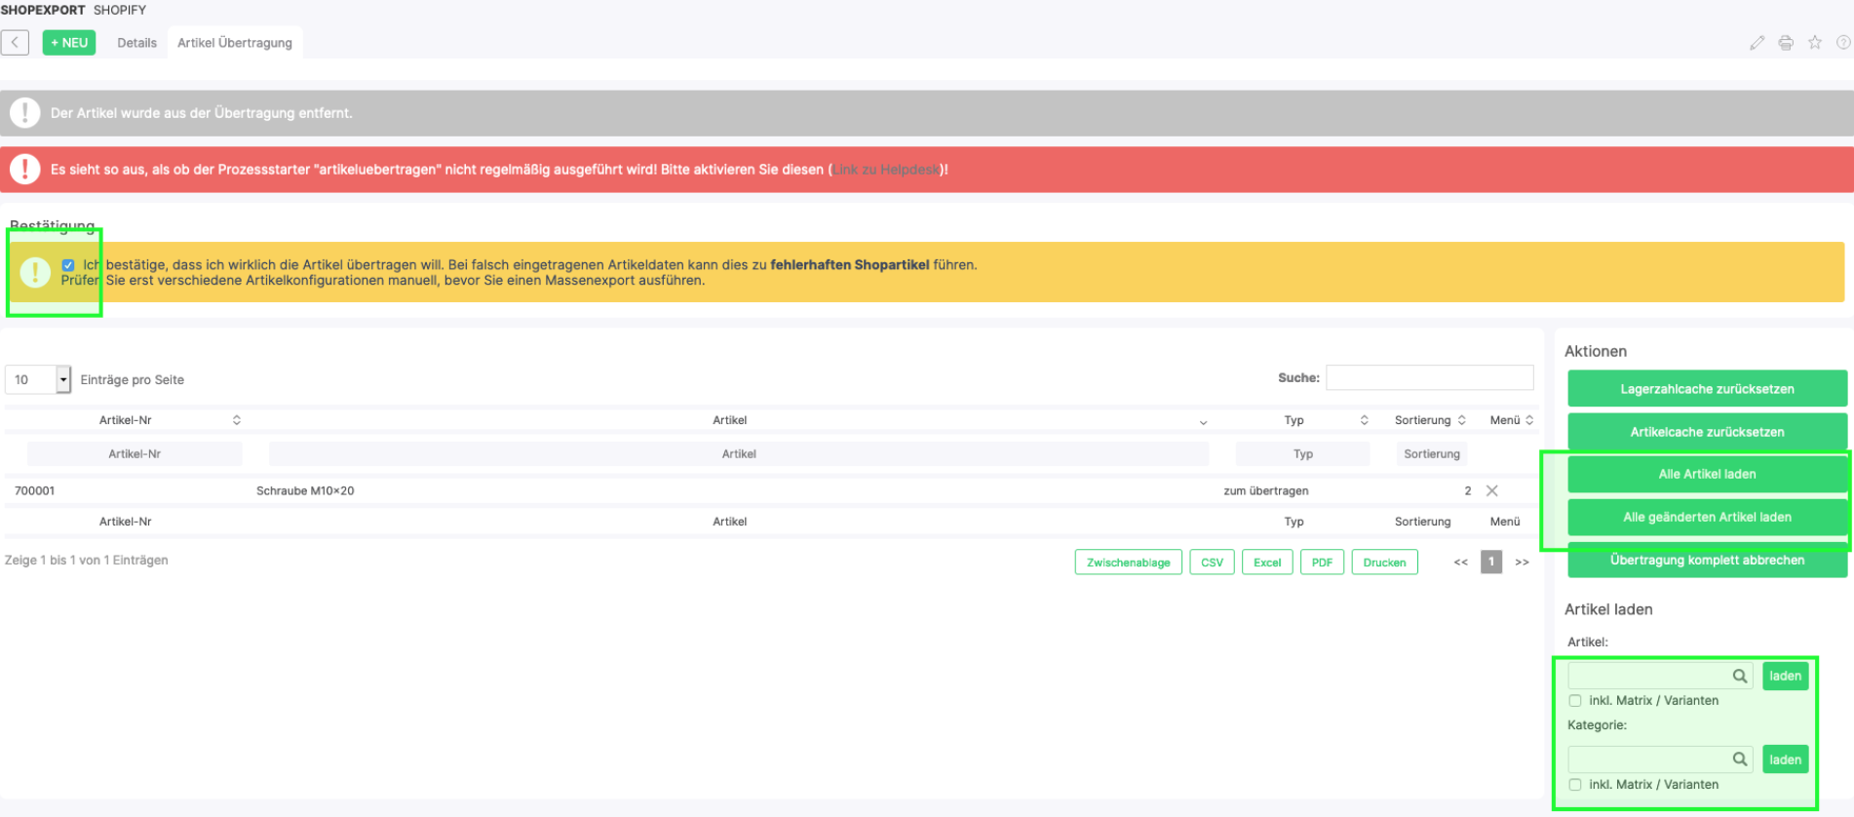
Task: Click the printer icon
Action: [1786, 43]
